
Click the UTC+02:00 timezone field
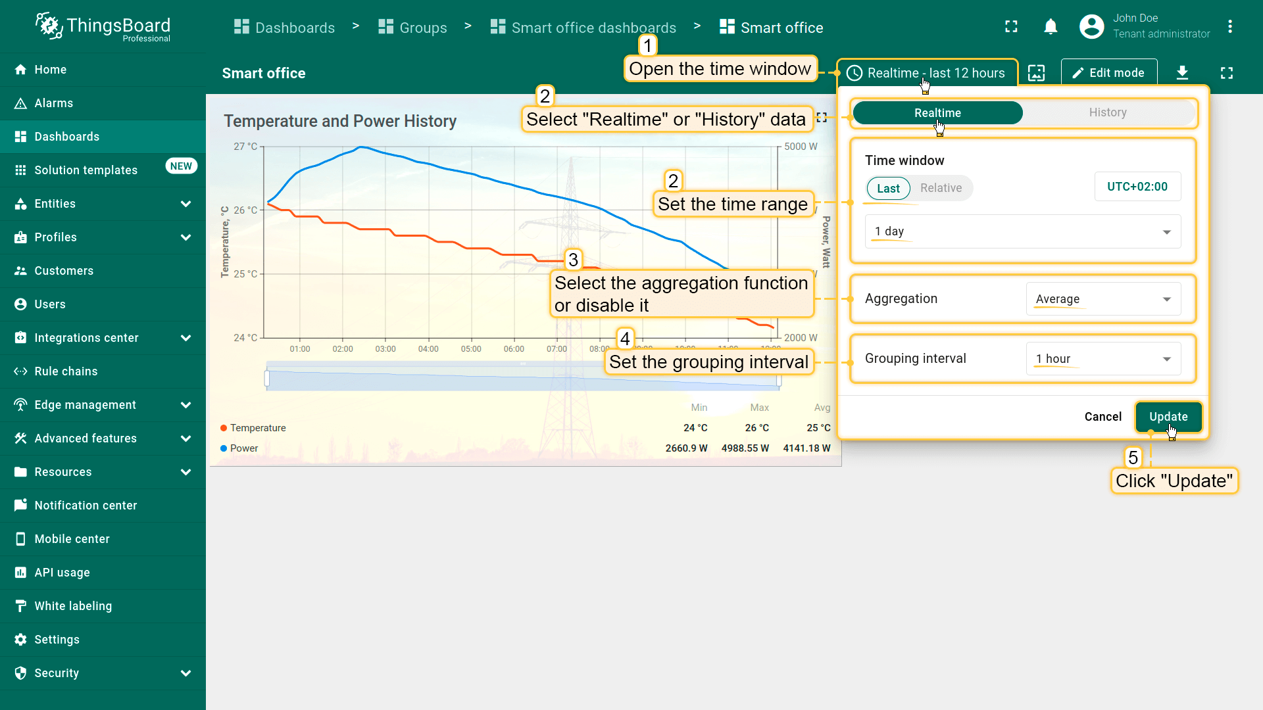click(x=1137, y=187)
